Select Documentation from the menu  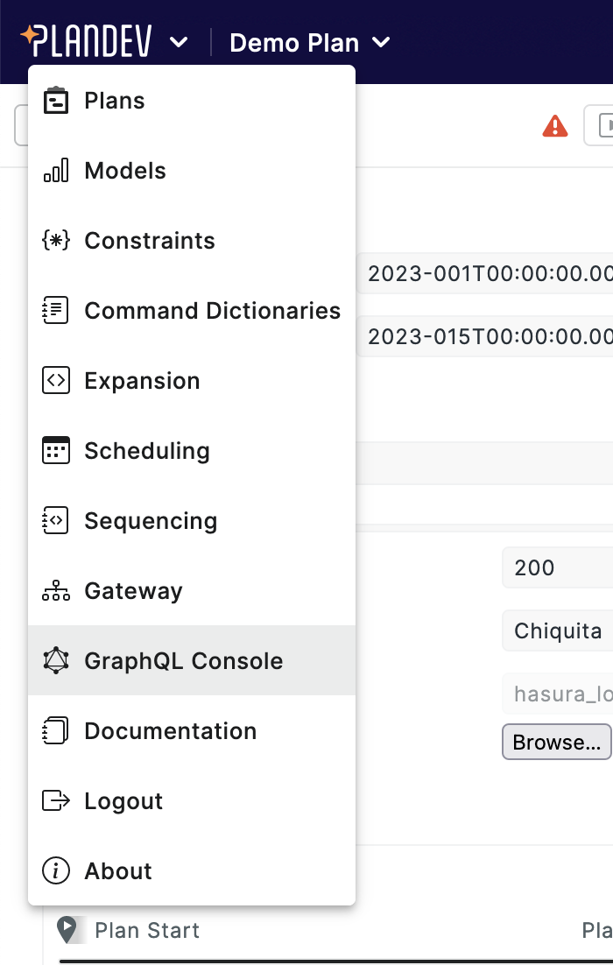[x=169, y=730]
